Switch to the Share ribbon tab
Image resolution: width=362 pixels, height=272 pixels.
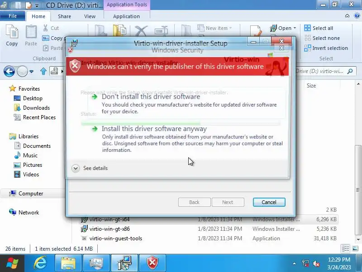click(x=64, y=16)
